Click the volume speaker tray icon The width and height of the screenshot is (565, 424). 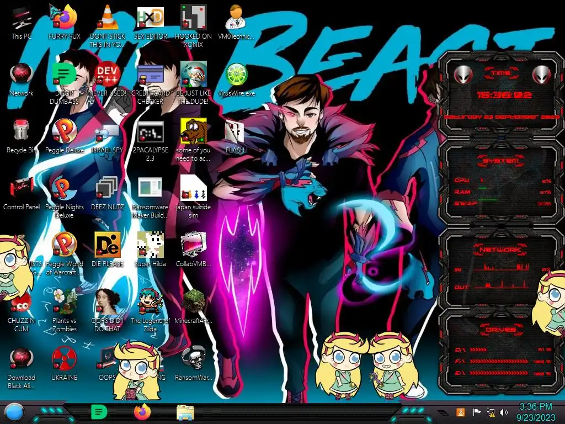(x=503, y=412)
